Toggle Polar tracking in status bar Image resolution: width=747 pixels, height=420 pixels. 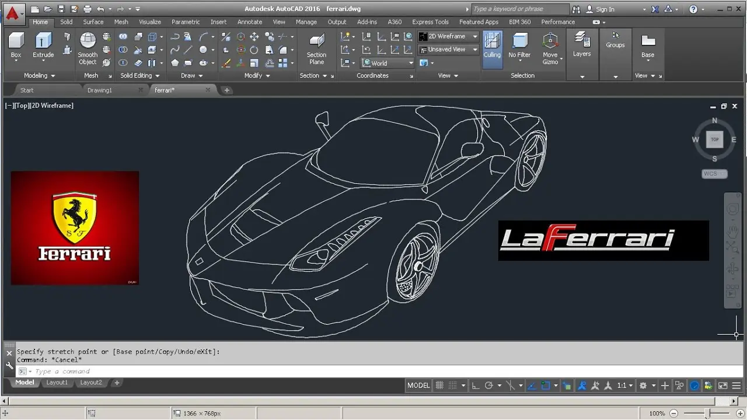(489, 386)
